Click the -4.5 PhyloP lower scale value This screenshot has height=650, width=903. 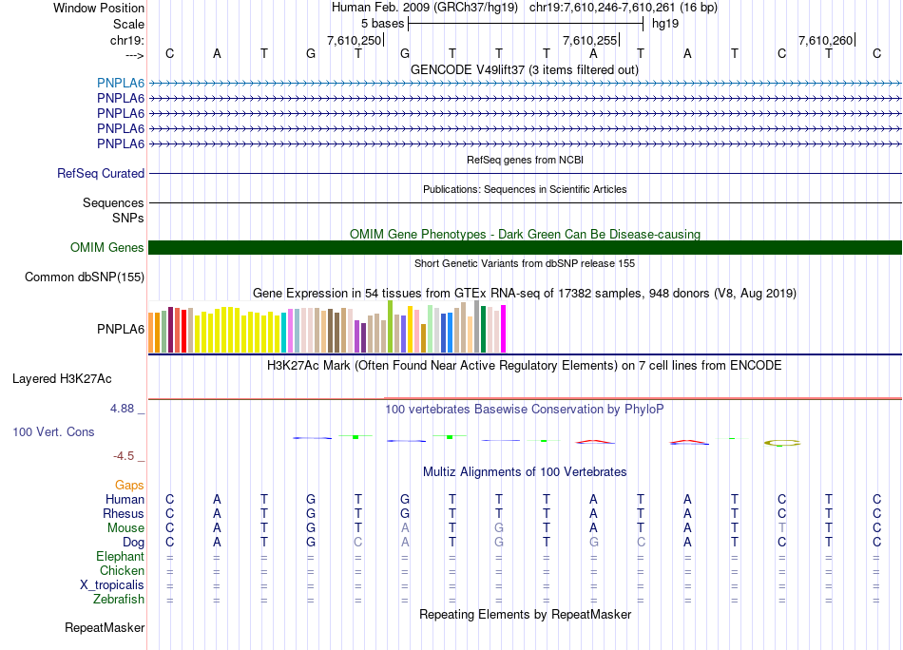(x=124, y=456)
